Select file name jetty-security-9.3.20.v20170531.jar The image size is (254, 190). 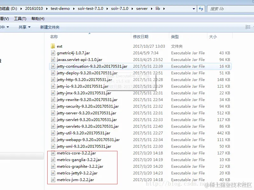[88, 106]
